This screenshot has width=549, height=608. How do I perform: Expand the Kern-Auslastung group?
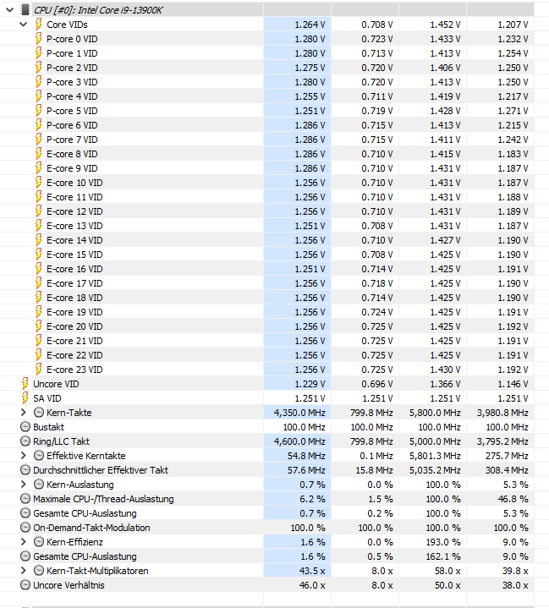[x=24, y=485]
